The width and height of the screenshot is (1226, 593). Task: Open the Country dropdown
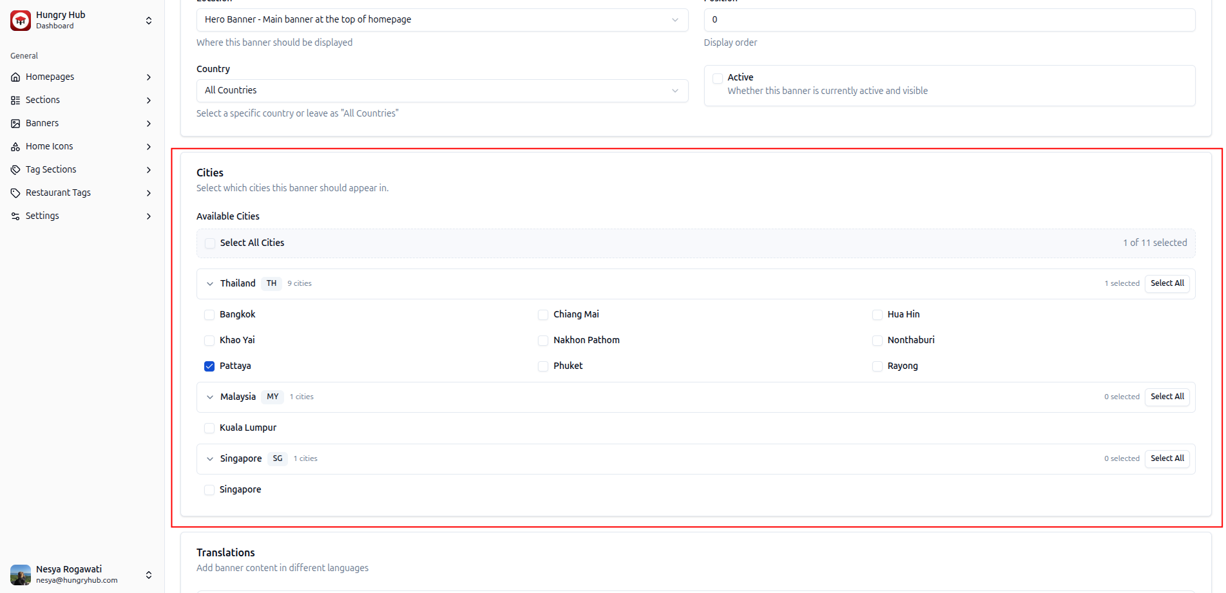(x=441, y=91)
